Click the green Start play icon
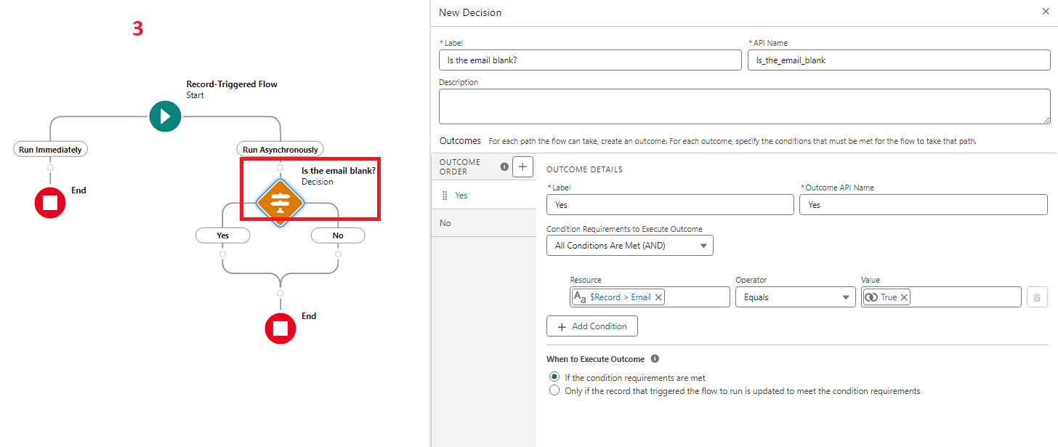Screen dimensions: 1058x447 click(x=165, y=116)
